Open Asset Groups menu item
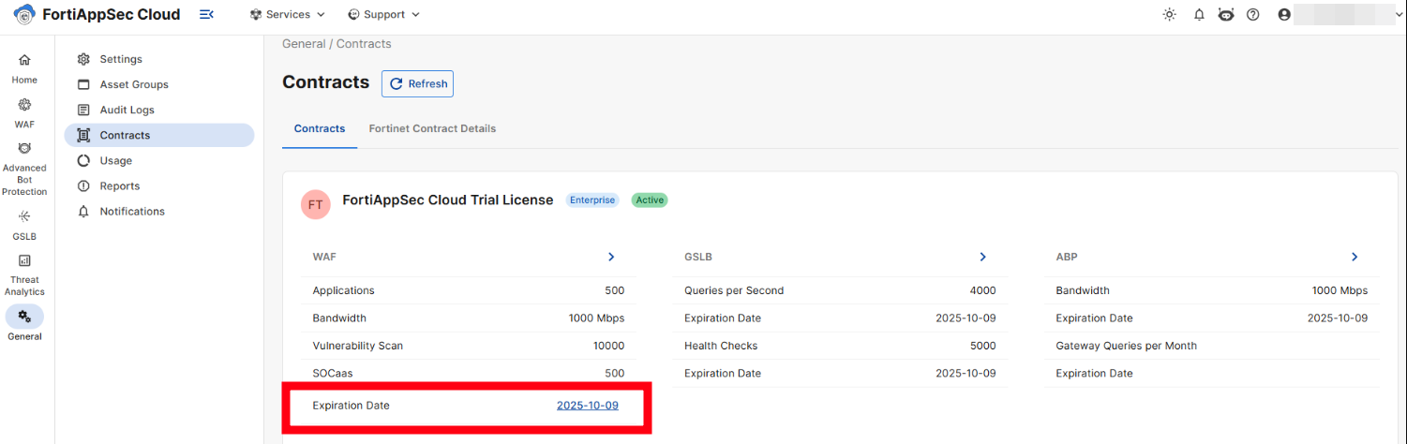 pos(159,84)
